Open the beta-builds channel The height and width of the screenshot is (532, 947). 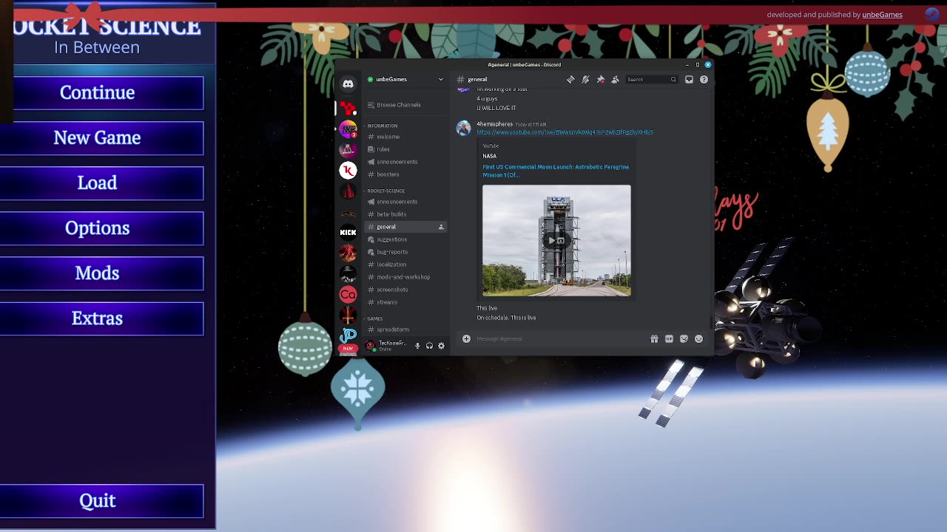pos(405,214)
